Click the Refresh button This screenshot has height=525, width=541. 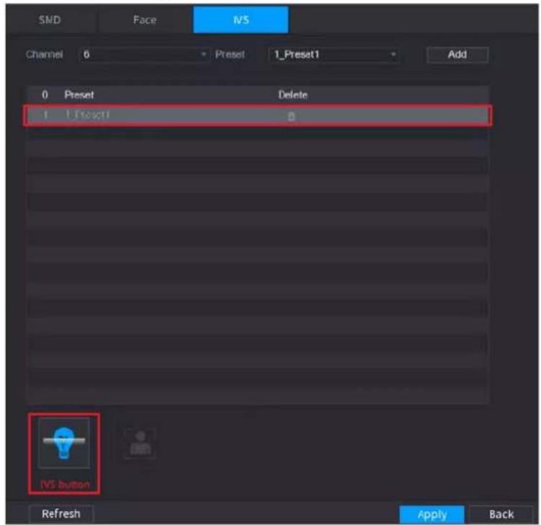pyautogui.click(x=61, y=514)
